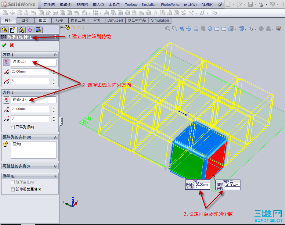The image size is (285, 225).
Task: Cancel the linear pattern with red X
Action: [x=12, y=45]
